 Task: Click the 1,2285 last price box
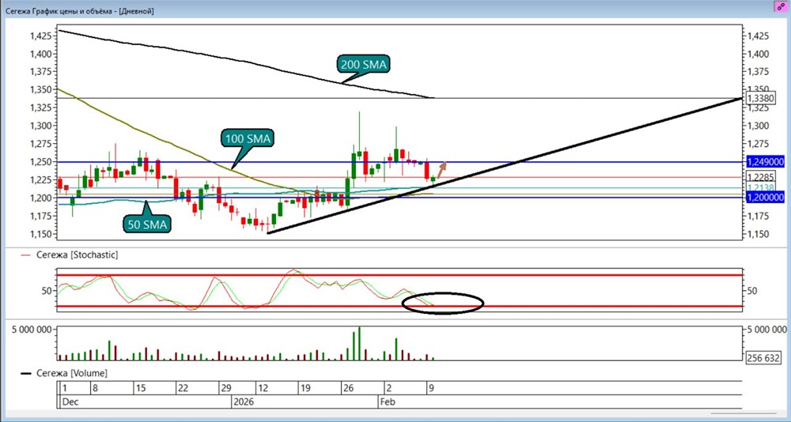[759, 177]
